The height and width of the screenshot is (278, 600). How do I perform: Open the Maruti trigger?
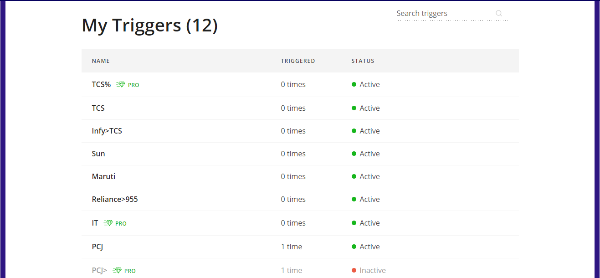[103, 176]
